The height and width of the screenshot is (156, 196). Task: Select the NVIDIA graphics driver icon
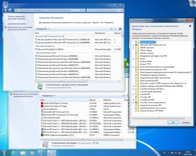coord(42,135)
